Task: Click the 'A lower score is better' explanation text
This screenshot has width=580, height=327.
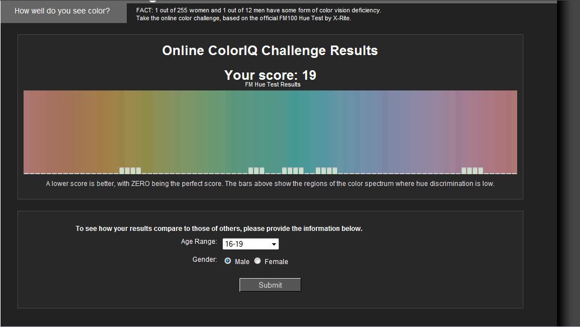Action: point(270,184)
